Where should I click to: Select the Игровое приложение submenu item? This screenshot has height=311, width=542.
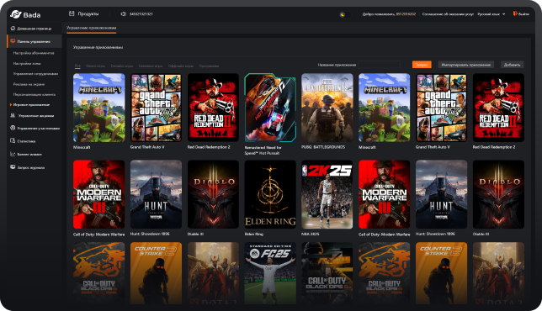point(31,104)
